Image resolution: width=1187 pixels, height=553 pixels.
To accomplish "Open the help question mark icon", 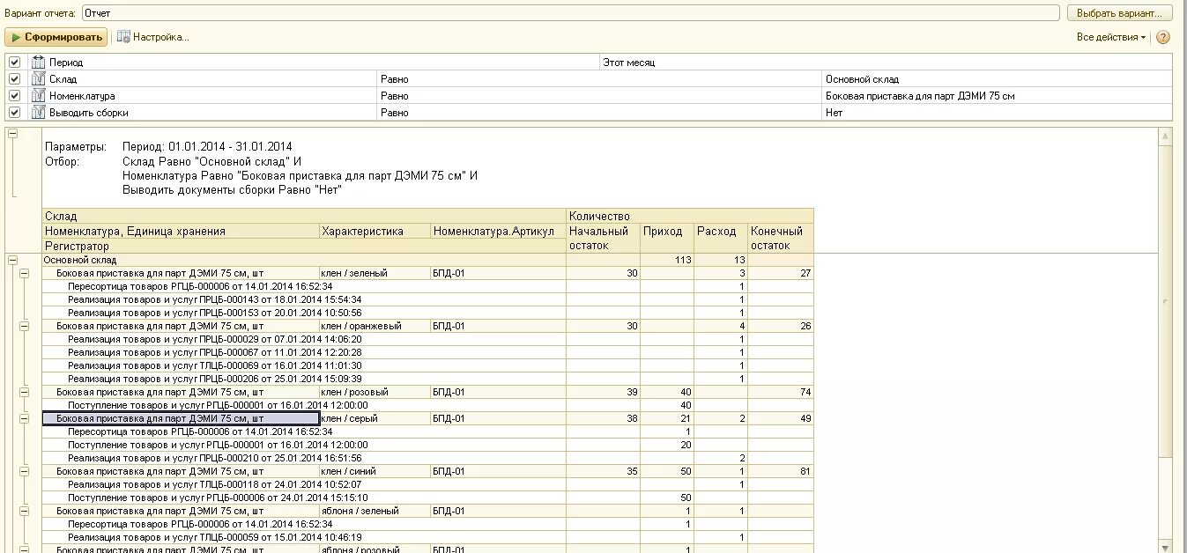I will [x=1162, y=37].
